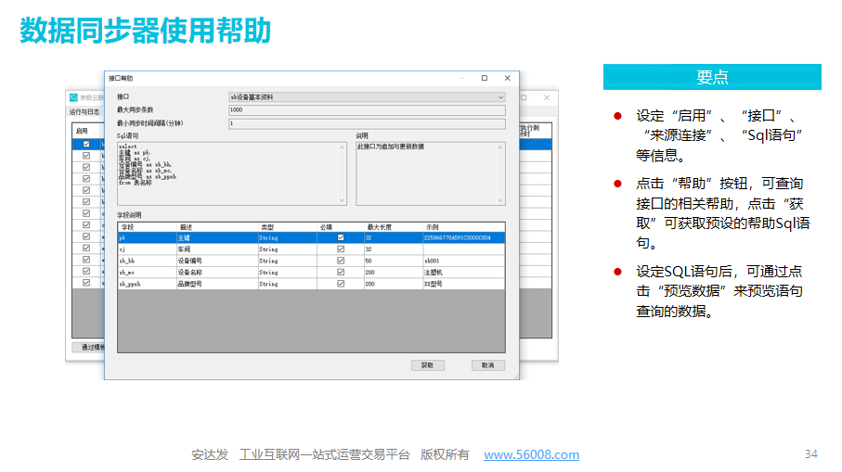
Task: Click the 说明 box scroll-down arrow
Action: (x=501, y=201)
